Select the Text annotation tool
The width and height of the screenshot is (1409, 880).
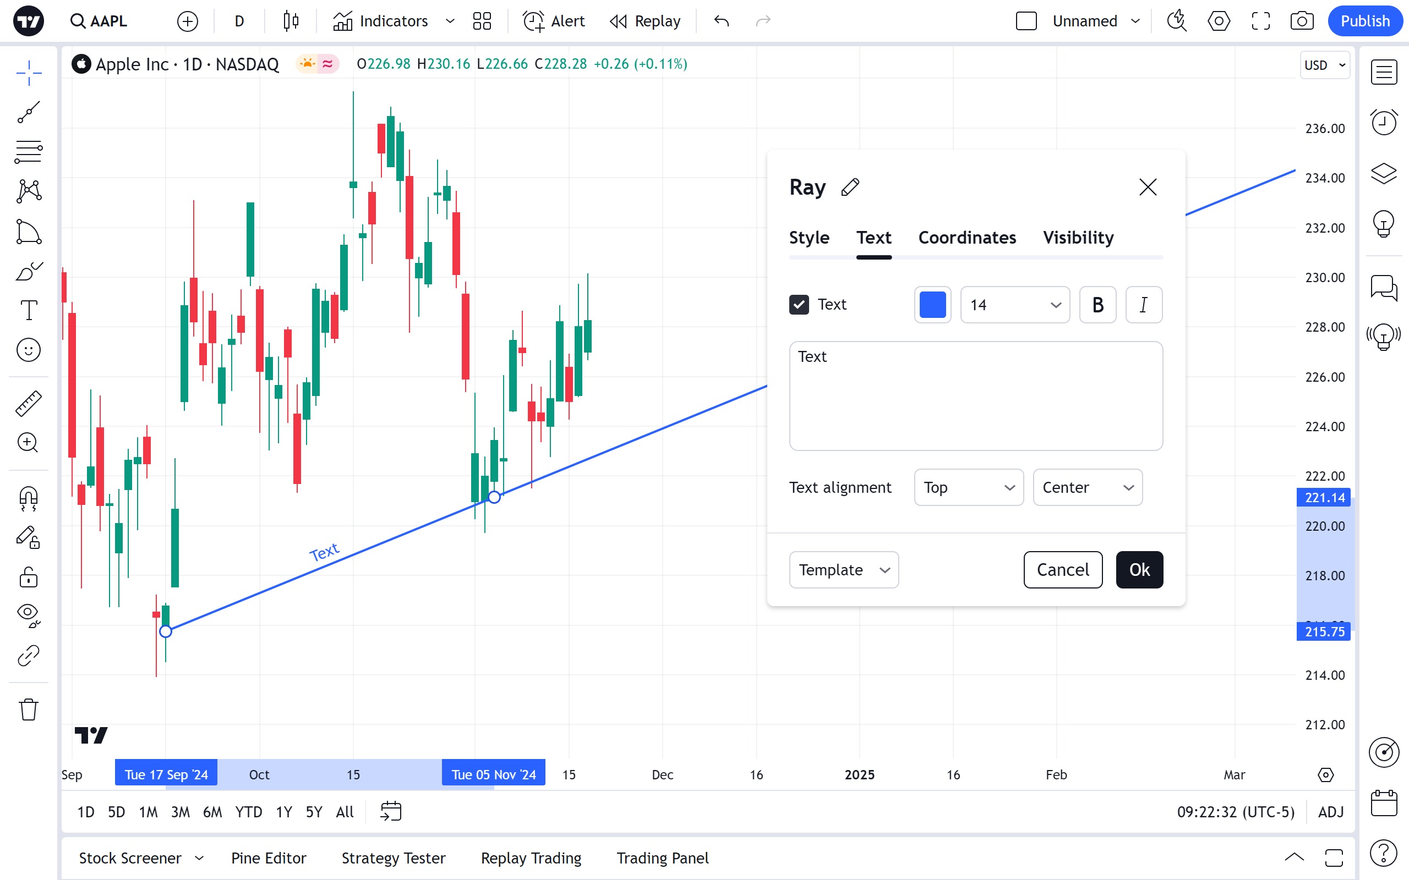tap(28, 310)
